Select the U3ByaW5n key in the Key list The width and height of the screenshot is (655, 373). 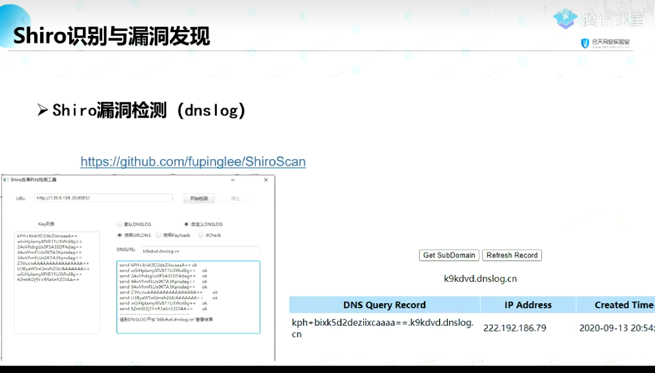coord(53,269)
